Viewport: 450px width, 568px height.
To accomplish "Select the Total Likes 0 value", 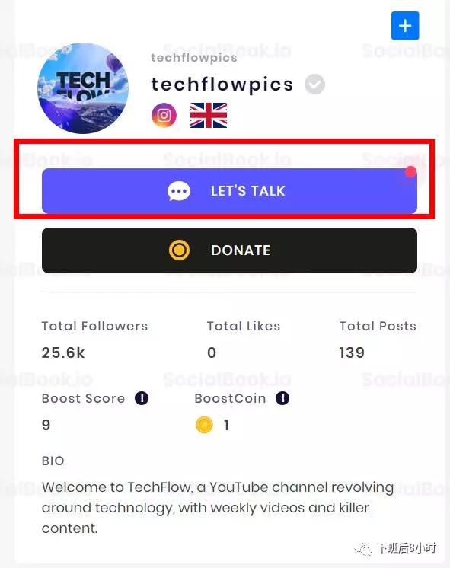I will point(212,353).
